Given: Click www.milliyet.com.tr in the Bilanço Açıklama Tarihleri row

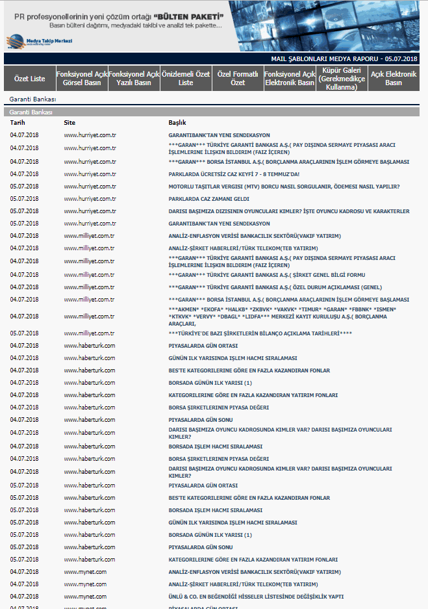Looking at the screenshot, I should [89, 333].
